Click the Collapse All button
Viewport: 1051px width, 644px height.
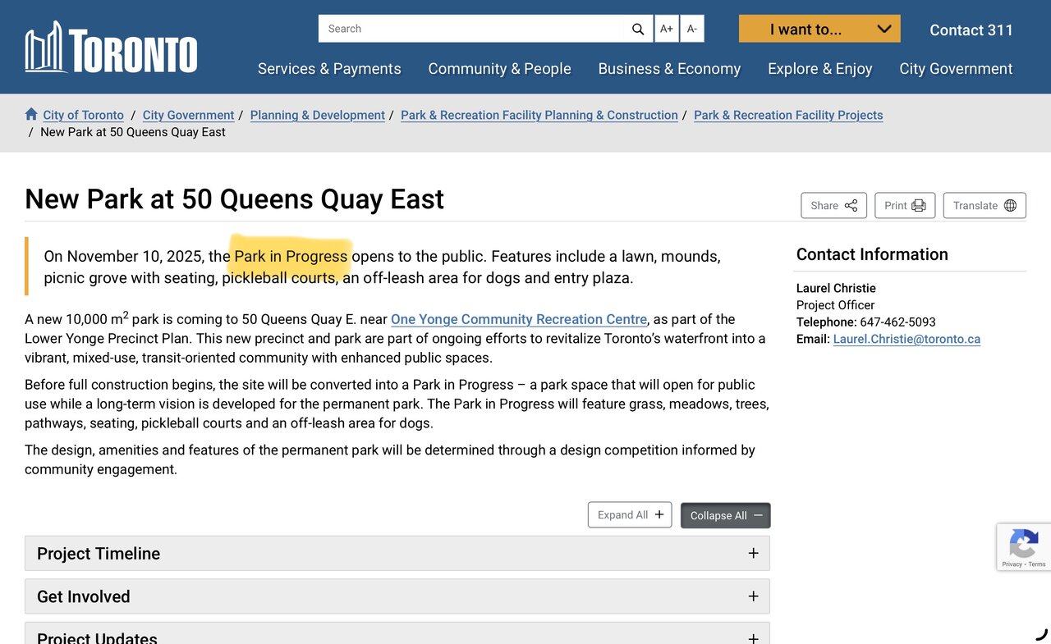point(725,515)
